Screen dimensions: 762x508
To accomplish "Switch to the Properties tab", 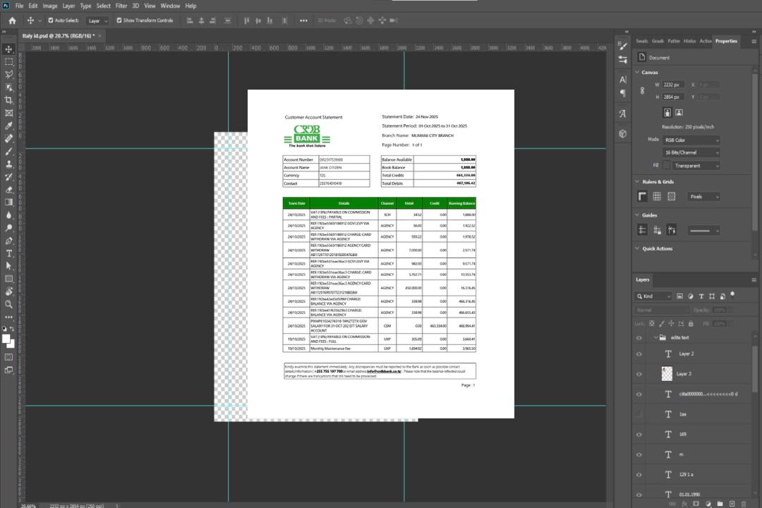I will point(726,42).
